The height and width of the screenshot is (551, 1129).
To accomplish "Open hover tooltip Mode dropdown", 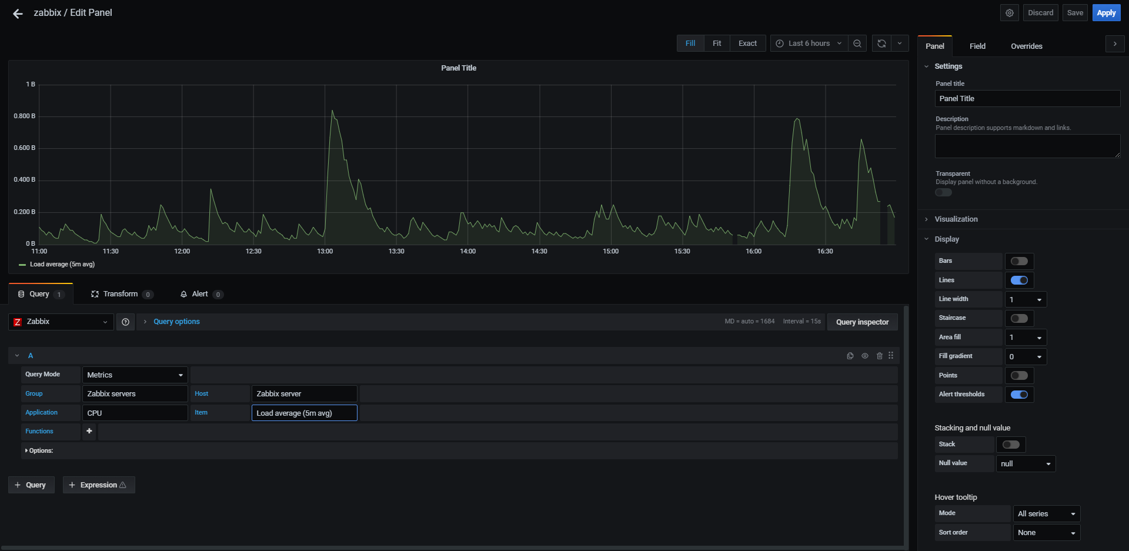I will tap(1047, 513).
